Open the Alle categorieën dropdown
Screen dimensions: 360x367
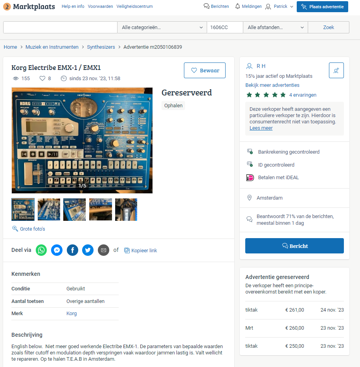point(162,28)
